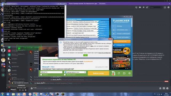This screenshot has width=171, height=96.
Task: Close the TLauncher error dialog
Action: pos(110,39)
